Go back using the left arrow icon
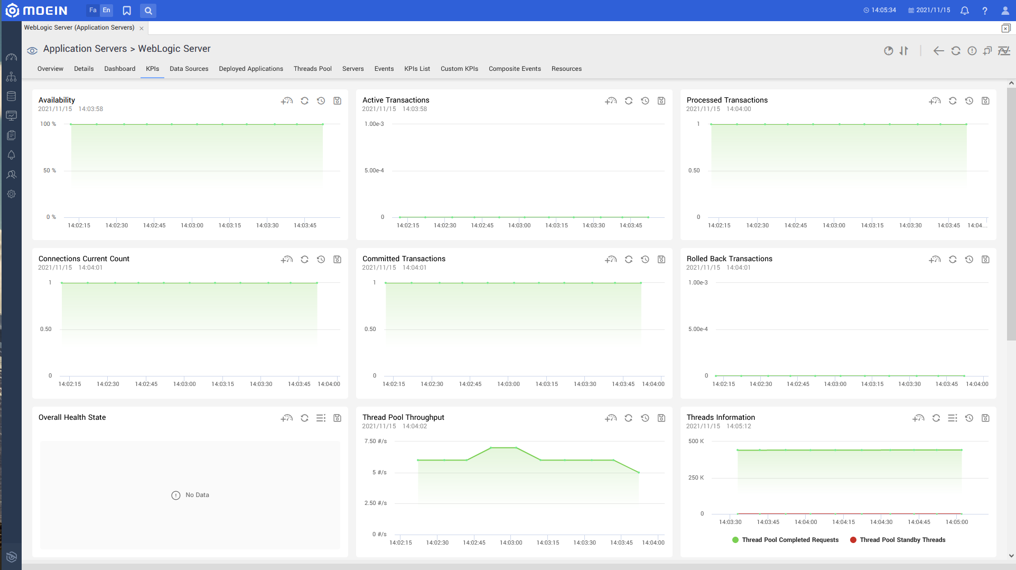 click(x=938, y=51)
